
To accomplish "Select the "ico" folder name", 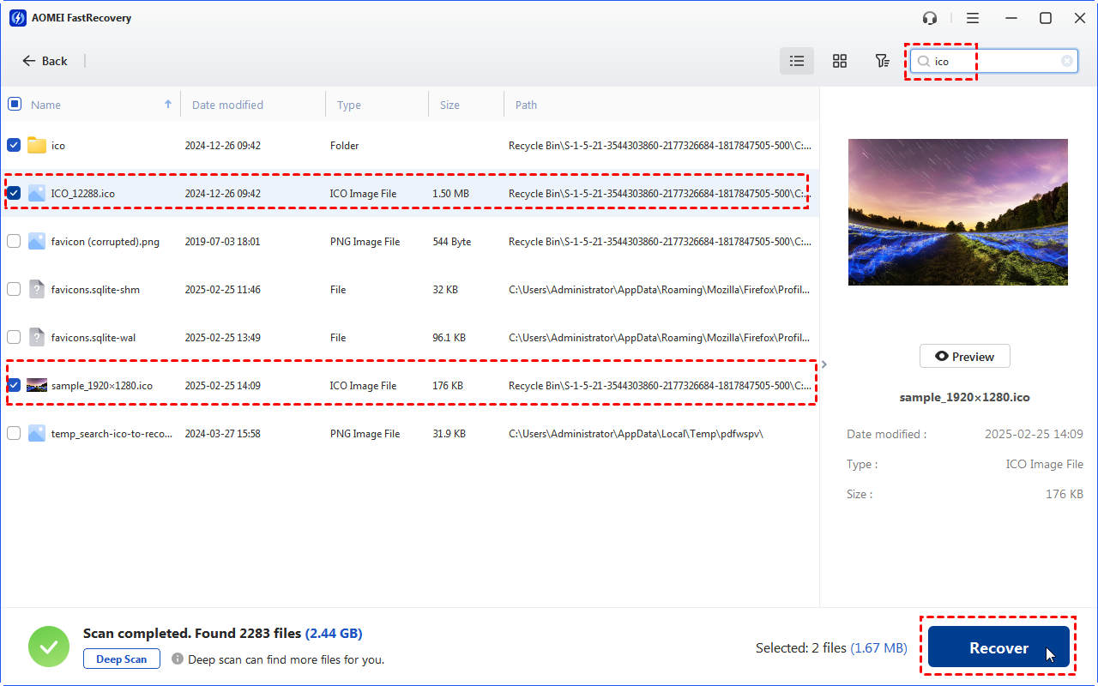I will 58,146.
